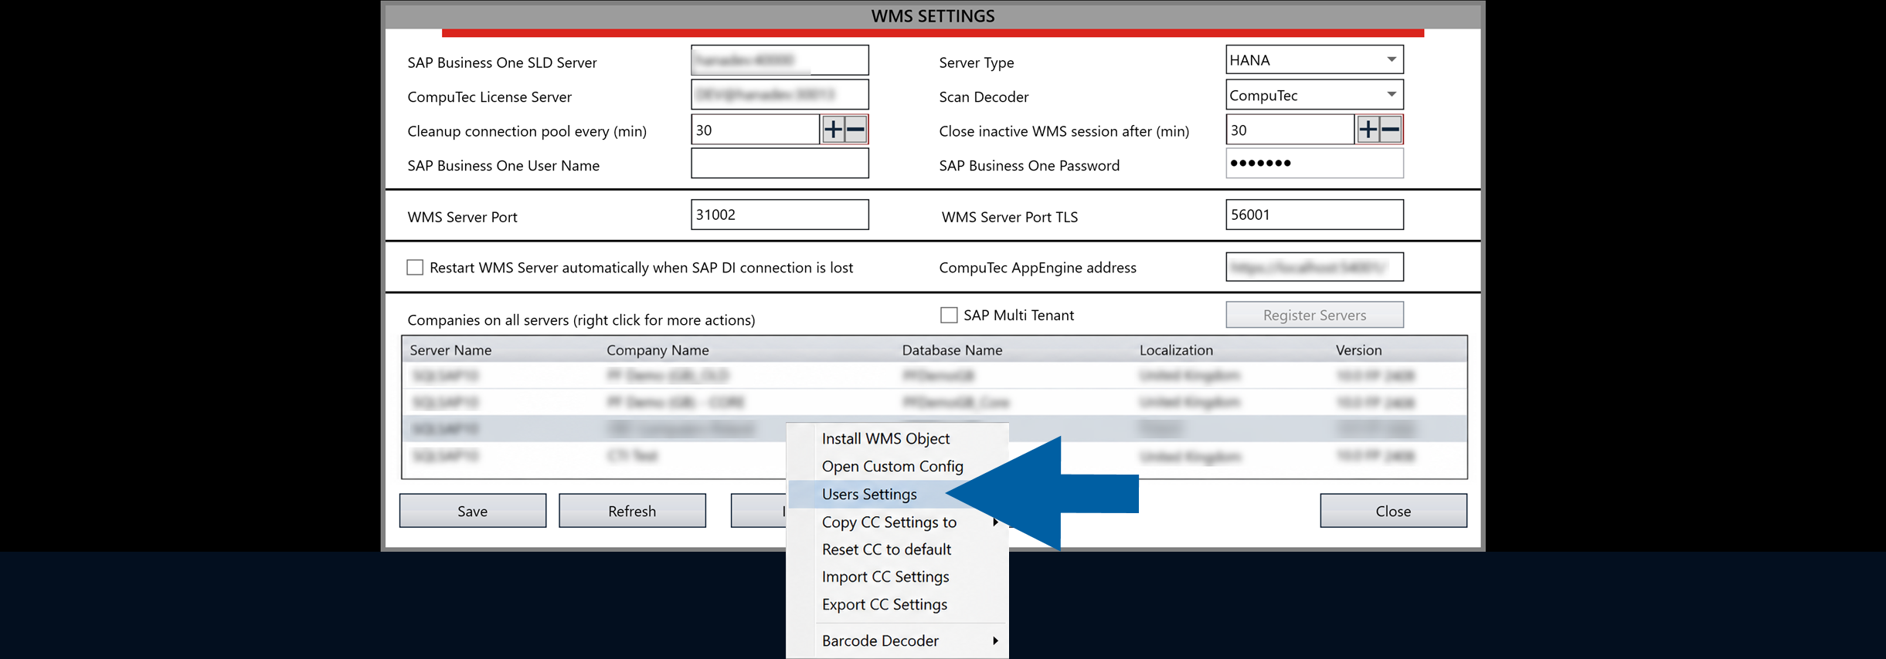1886x659 pixels.
Task: Decrease cleanup connection pool minutes with minus
Action: (x=855, y=130)
